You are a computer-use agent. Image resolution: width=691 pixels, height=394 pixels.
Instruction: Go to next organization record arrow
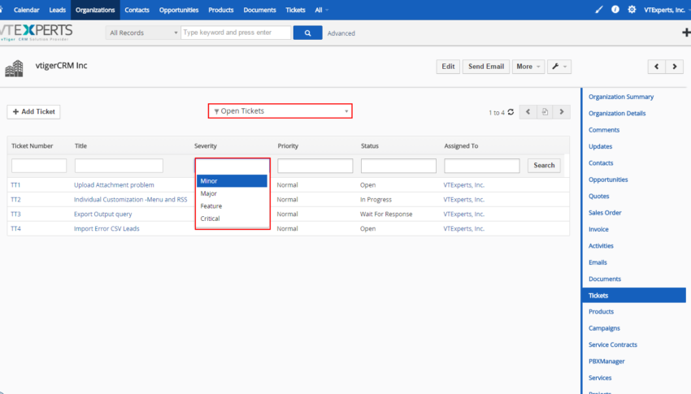click(x=675, y=67)
